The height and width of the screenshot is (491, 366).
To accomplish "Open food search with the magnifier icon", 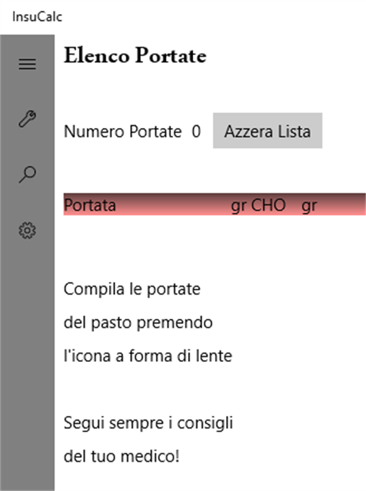I will (27, 175).
